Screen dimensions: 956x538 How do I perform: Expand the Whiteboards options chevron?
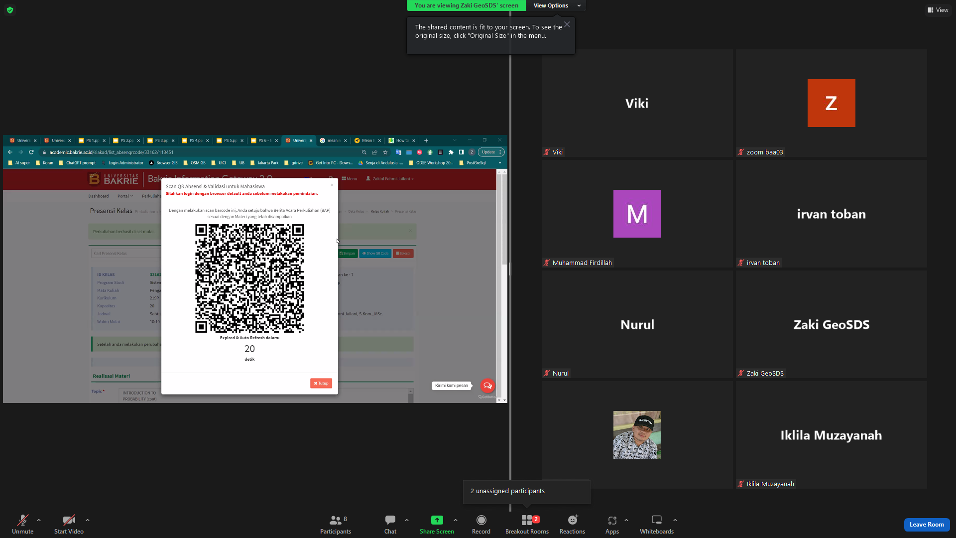pyautogui.click(x=675, y=520)
